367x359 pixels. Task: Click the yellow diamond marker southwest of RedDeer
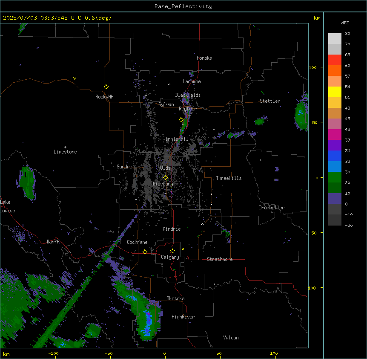[181, 120]
